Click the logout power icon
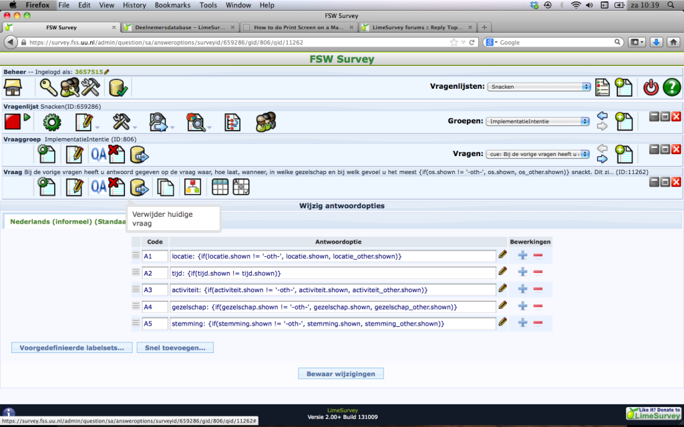This screenshot has width=684, height=427. [651, 87]
